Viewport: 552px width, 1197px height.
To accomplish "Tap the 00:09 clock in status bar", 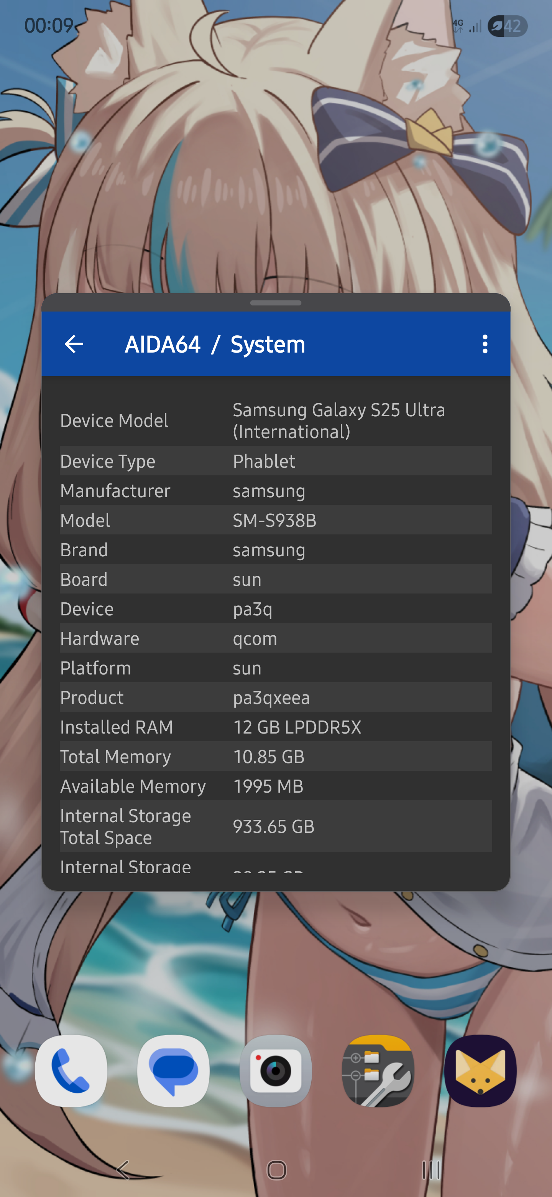I will 49,26.
